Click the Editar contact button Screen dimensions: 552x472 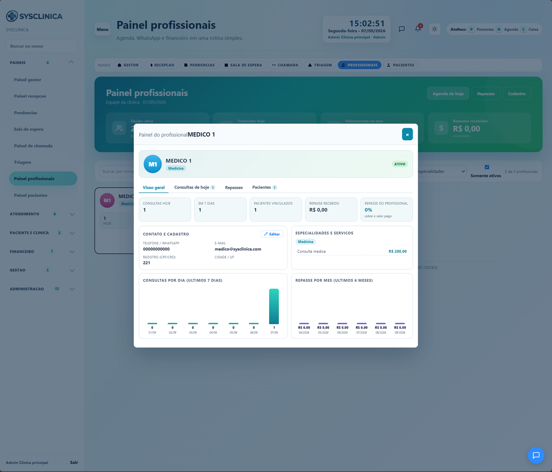272,234
